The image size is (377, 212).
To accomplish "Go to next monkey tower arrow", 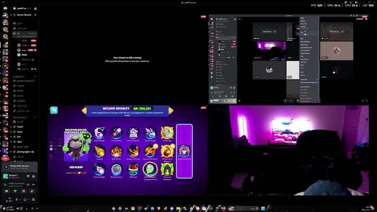I will pyautogui.click(x=171, y=110).
